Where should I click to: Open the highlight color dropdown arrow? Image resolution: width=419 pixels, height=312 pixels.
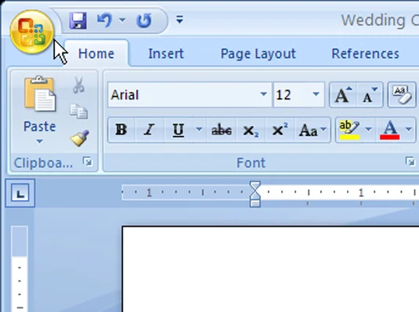click(x=369, y=130)
